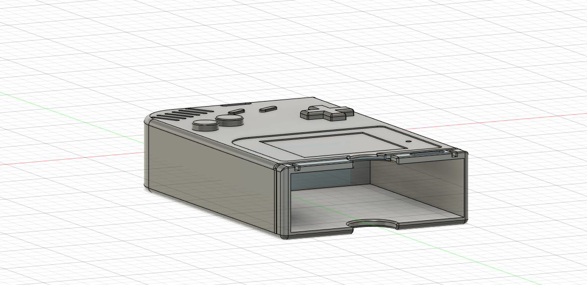Click the large outer side wall of the case
The width and height of the screenshot is (587, 285).
210,176
